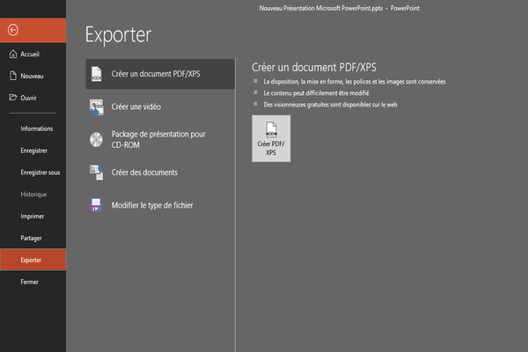Open the Historique entry
Viewport: 528px width, 352px height.
pyautogui.click(x=33, y=194)
